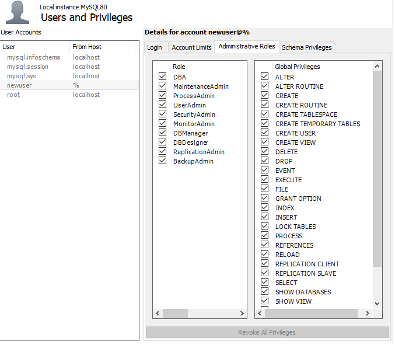Toggle the FILE privilege checkbox
The width and height of the screenshot is (395, 344).
[264, 189]
